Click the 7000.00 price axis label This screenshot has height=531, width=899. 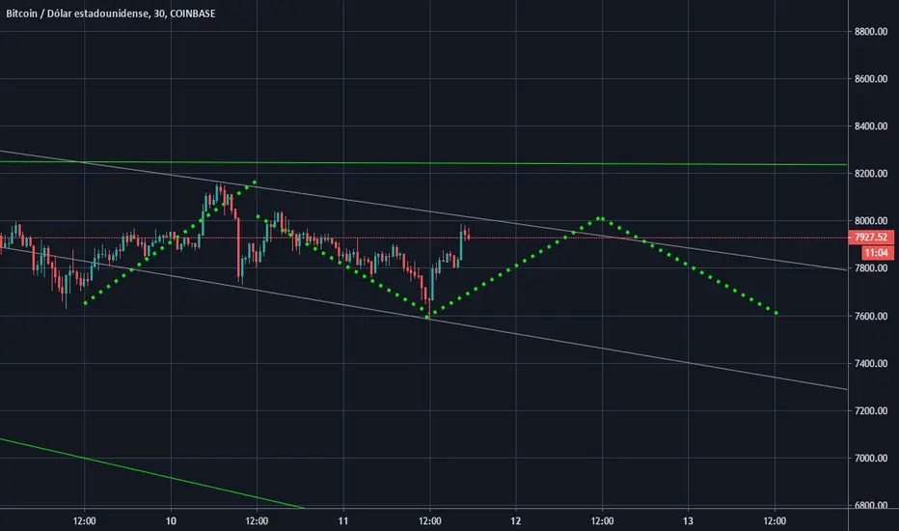tap(870, 458)
